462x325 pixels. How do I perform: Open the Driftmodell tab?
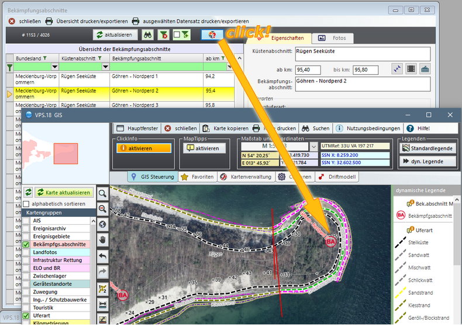(x=337, y=177)
